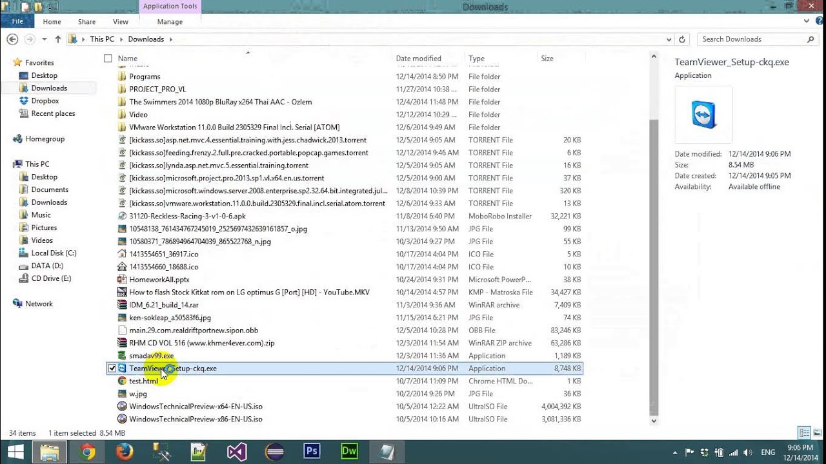Switch to the View ribbon tab

tap(121, 22)
